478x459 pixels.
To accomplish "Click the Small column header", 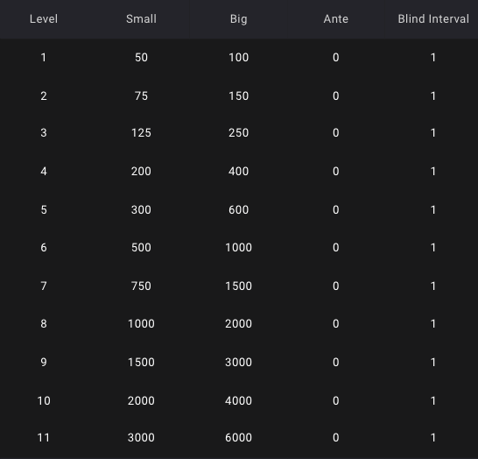I will pos(141,19).
